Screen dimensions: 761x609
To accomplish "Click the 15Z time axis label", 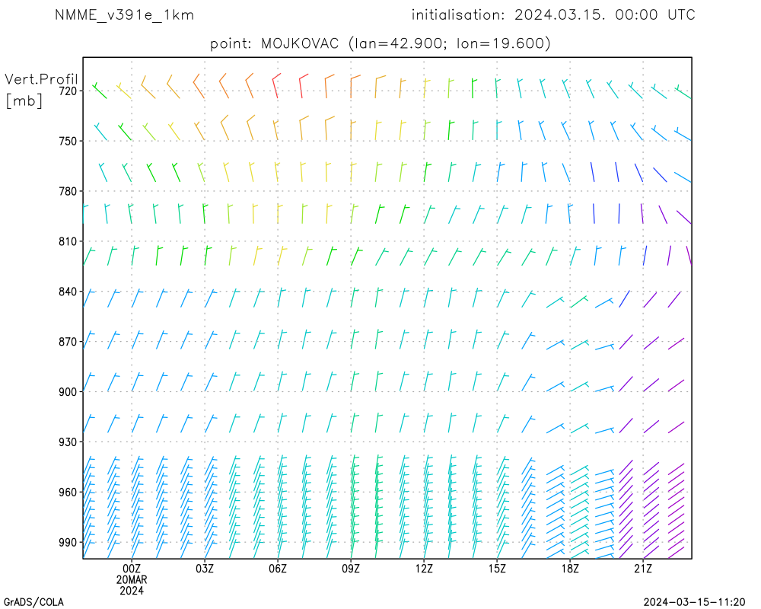I will [x=497, y=569].
